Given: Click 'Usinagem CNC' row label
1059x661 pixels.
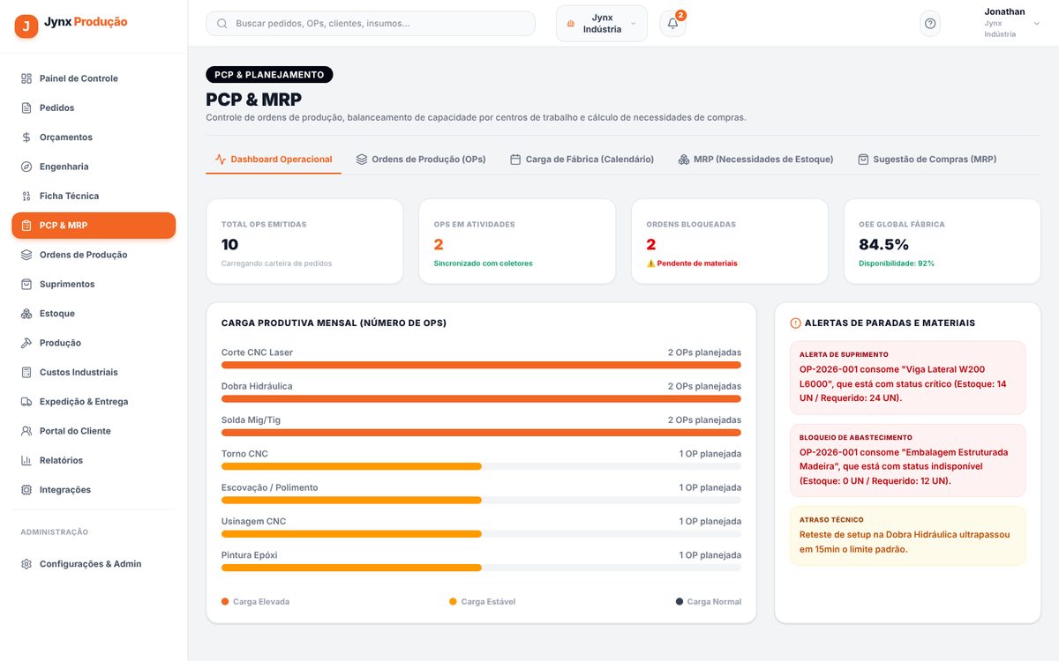Looking at the screenshot, I should pos(254,522).
